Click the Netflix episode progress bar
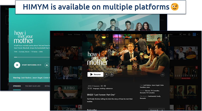The width and height of the screenshot is (202, 111). 101,70
